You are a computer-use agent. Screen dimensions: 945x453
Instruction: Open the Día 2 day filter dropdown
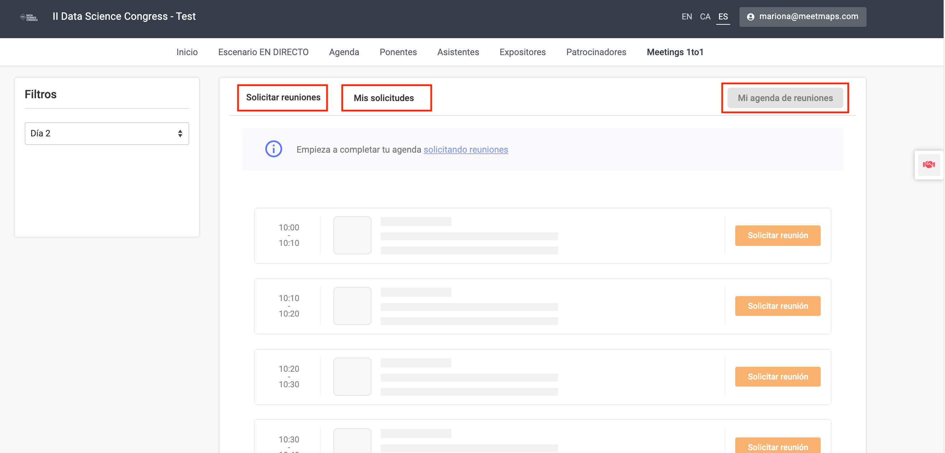point(107,133)
